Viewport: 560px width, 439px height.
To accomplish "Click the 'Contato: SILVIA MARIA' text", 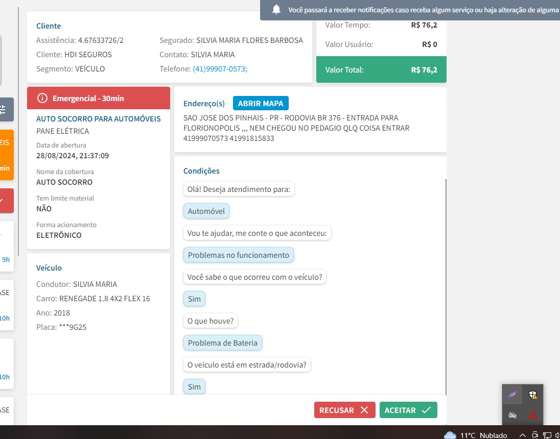I will click(x=197, y=55).
